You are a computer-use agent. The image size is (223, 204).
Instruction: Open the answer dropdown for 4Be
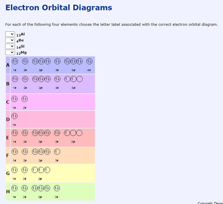click(10, 40)
